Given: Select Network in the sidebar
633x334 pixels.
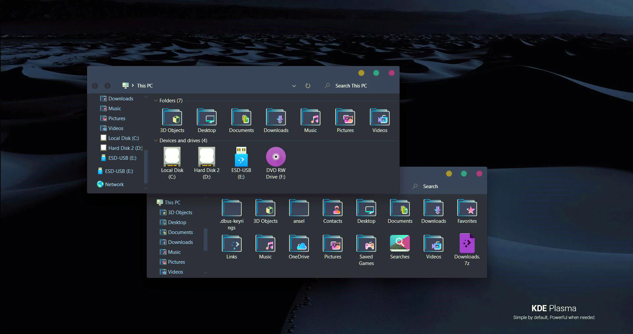Looking at the screenshot, I should tap(114, 184).
